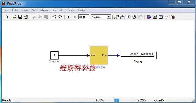Image resolution: width=196 pixels, height=103 pixels.
Task: Click the 100% zoom status field
Action: click(x=104, y=100)
